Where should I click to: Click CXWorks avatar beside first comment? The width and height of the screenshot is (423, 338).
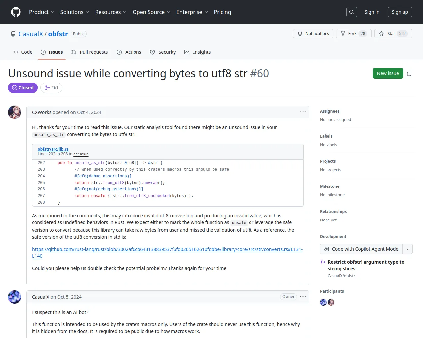(x=15, y=112)
